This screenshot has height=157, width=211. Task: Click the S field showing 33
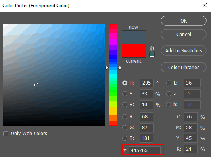[x=146, y=94]
